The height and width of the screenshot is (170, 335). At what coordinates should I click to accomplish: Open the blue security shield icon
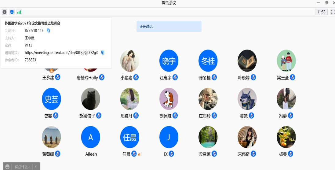click(12, 12)
